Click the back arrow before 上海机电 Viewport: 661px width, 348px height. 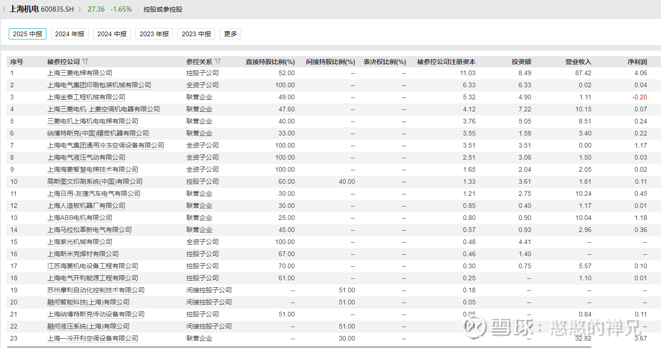coord(5,9)
